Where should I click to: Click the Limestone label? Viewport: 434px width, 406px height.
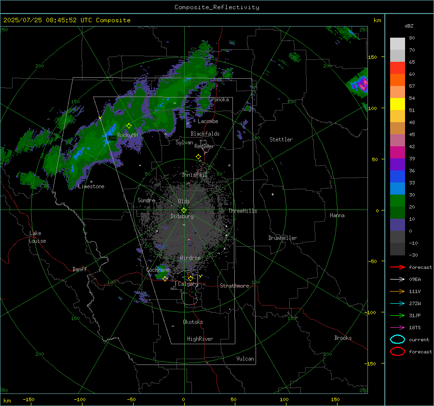(91, 186)
